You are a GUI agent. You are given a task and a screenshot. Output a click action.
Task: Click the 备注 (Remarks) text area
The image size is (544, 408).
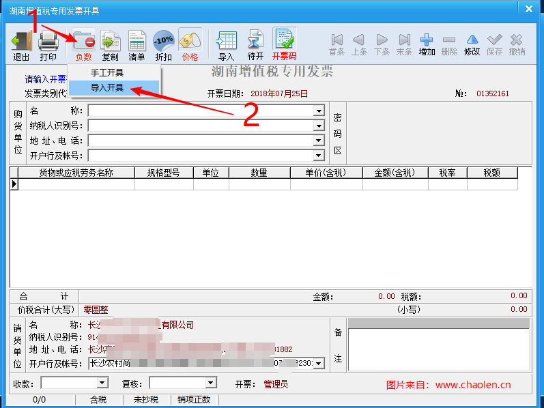438,349
